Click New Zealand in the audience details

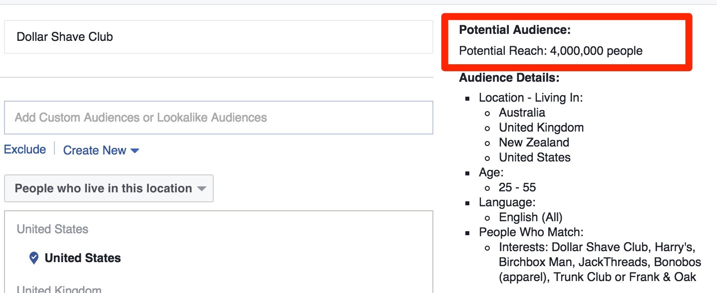534,143
